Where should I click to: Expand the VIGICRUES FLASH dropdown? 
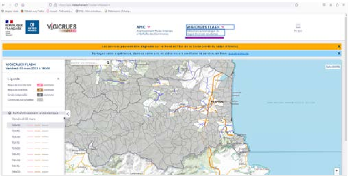[x=223, y=27]
